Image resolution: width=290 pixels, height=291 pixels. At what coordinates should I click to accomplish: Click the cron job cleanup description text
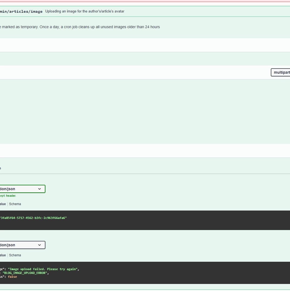pyautogui.click(x=80, y=27)
